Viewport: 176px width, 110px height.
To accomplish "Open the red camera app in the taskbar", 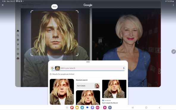I will (98, 108).
